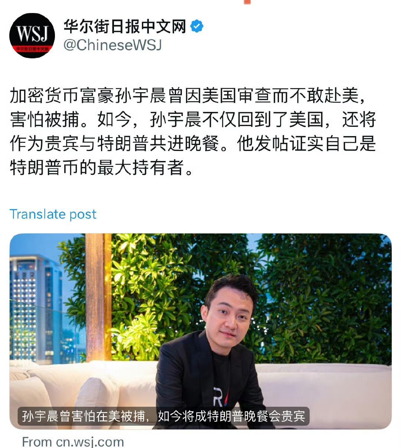Tap the post text starting 加密货币富豪
This screenshot has width=401, height=448.
pos(193,132)
